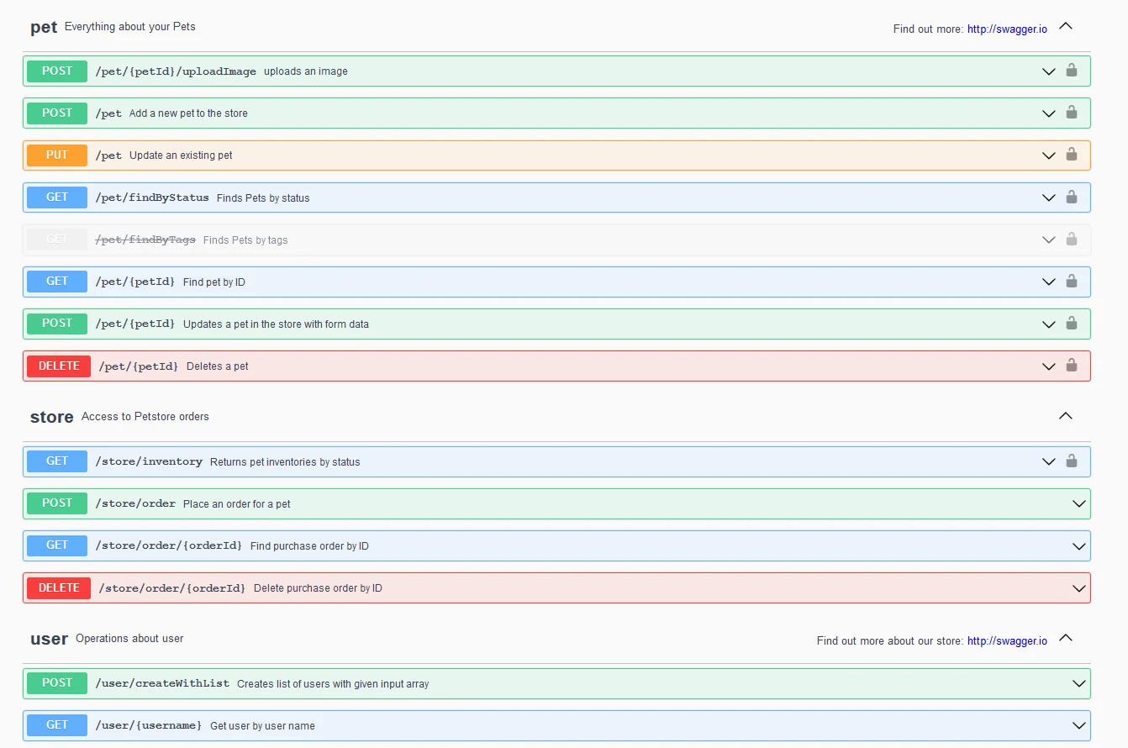This screenshot has height=748, width=1128.
Task: Collapse the user section with its arrow
Action: (x=1066, y=638)
